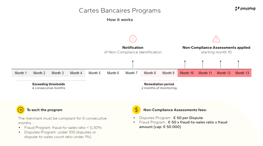Click the yellow arrow exit program icon
This screenshot has width=263, height=146.
(x=21, y=110)
